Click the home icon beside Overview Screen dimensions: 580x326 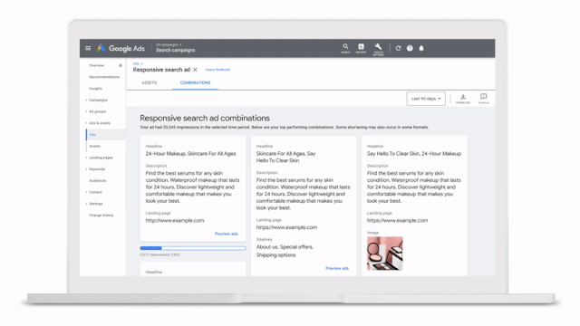point(121,65)
